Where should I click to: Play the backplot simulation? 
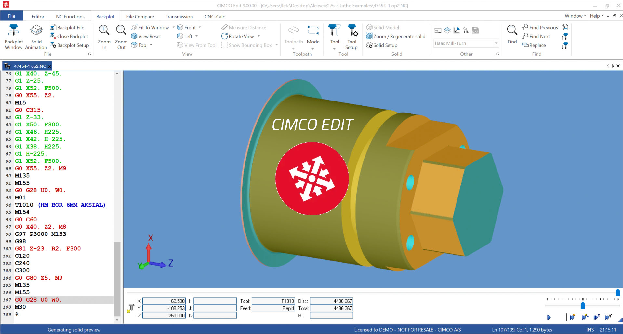(x=549, y=317)
